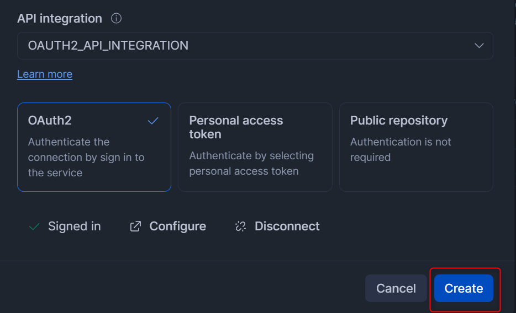Open Configure for the OAuth2 connection
This screenshot has height=313, width=516.
[x=177, y=226]
